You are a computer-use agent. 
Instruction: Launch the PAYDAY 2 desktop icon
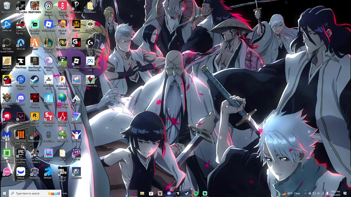click(49, 173)
